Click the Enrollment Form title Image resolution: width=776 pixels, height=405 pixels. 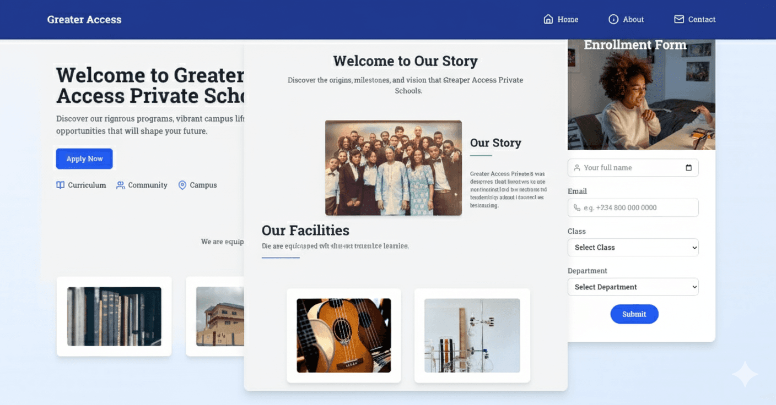point(635,45)
